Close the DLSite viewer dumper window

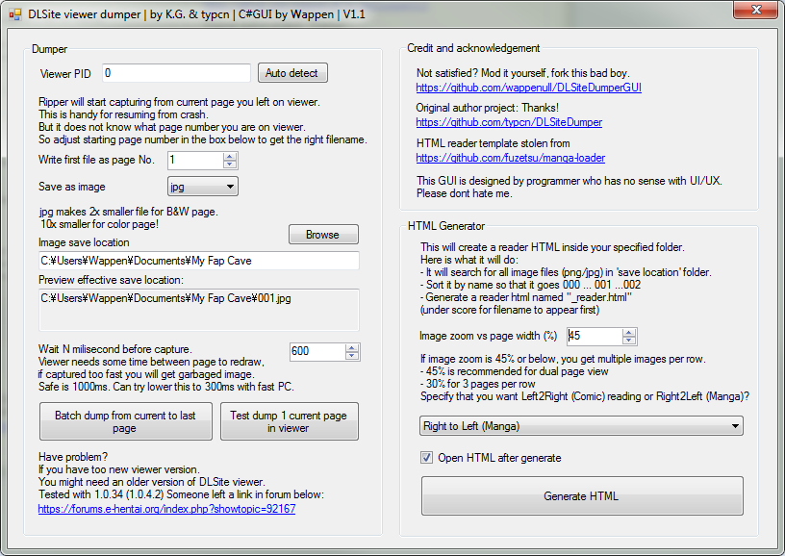pos(756,10)
